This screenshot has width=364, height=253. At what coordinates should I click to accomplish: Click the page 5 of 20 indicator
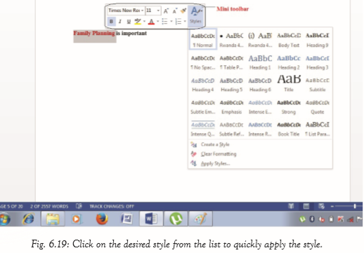click(x=11, y=207)
